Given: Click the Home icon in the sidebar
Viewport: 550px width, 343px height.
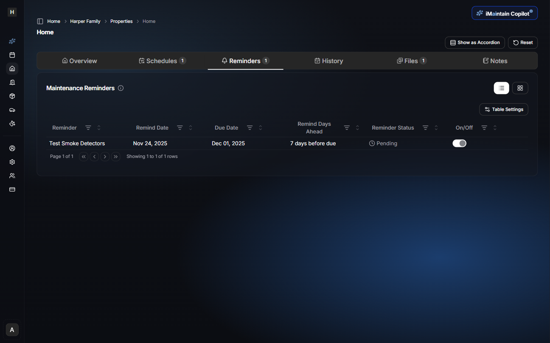Looking at the screenshot, I should 12,69.
